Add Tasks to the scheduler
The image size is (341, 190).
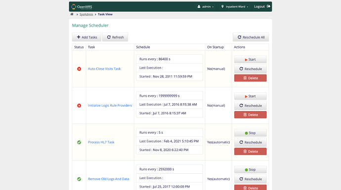coord(87,37)
